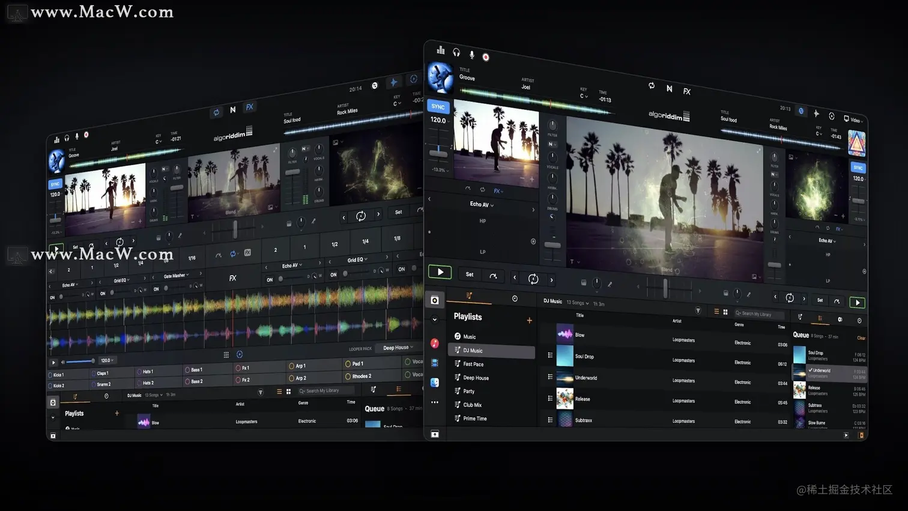Click Groove album artwork in right window
The width and height of the screenshot is (908, 511).
coord(440,77)
